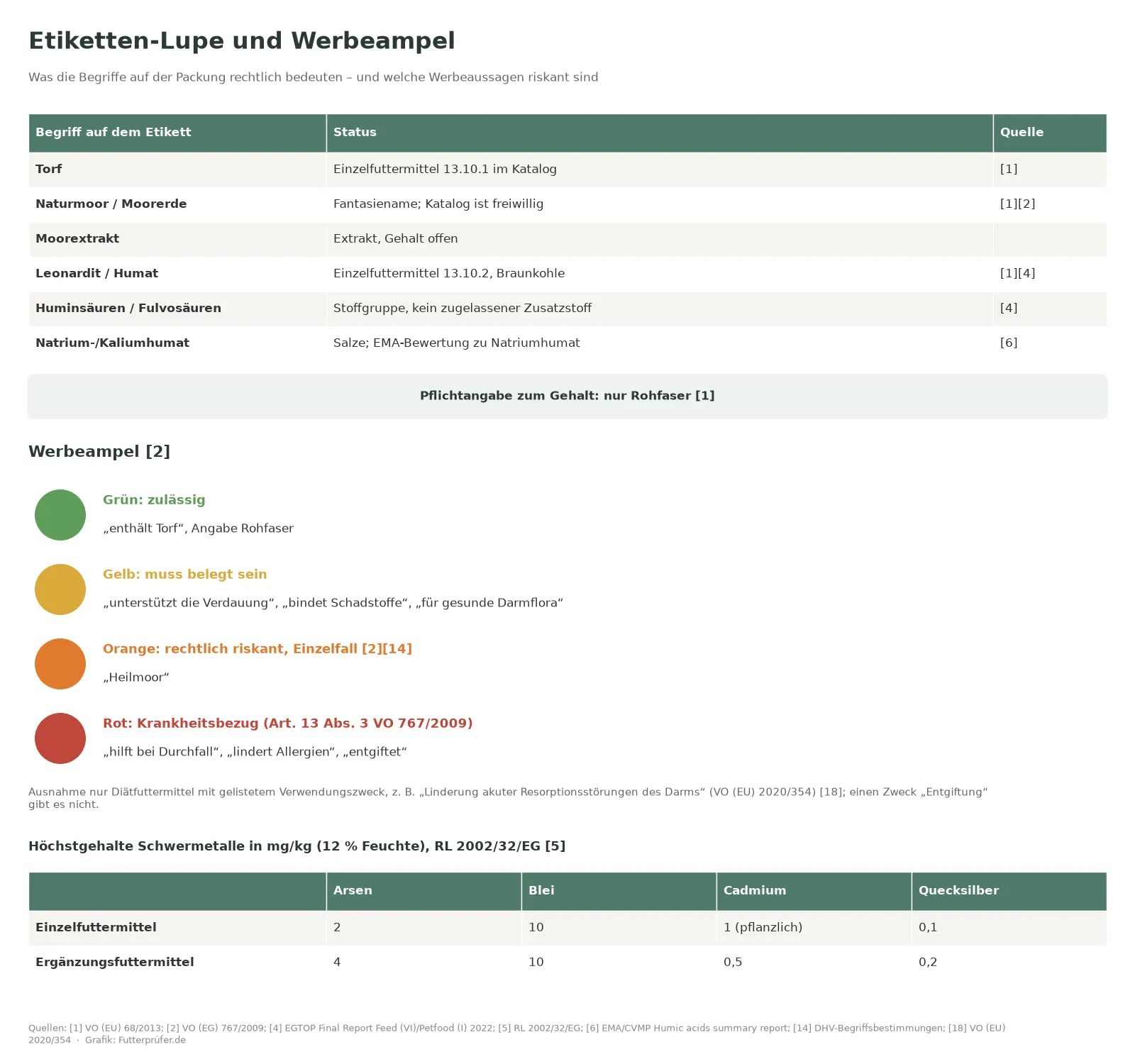Click the '[1][4]' source reference
Viewport: 1135px width, 1064px height.
point(1017,273)
